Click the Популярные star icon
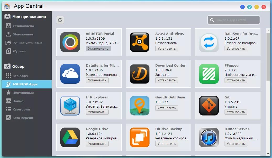This screenshot has width=272, height=158. click(8, 92)
